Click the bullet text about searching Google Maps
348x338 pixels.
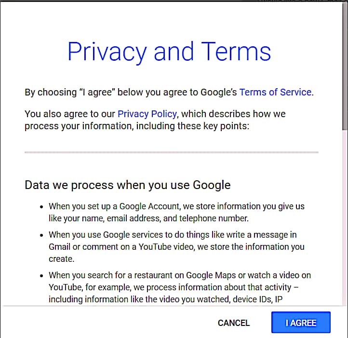pyautogui.click(x=180, y=287)
